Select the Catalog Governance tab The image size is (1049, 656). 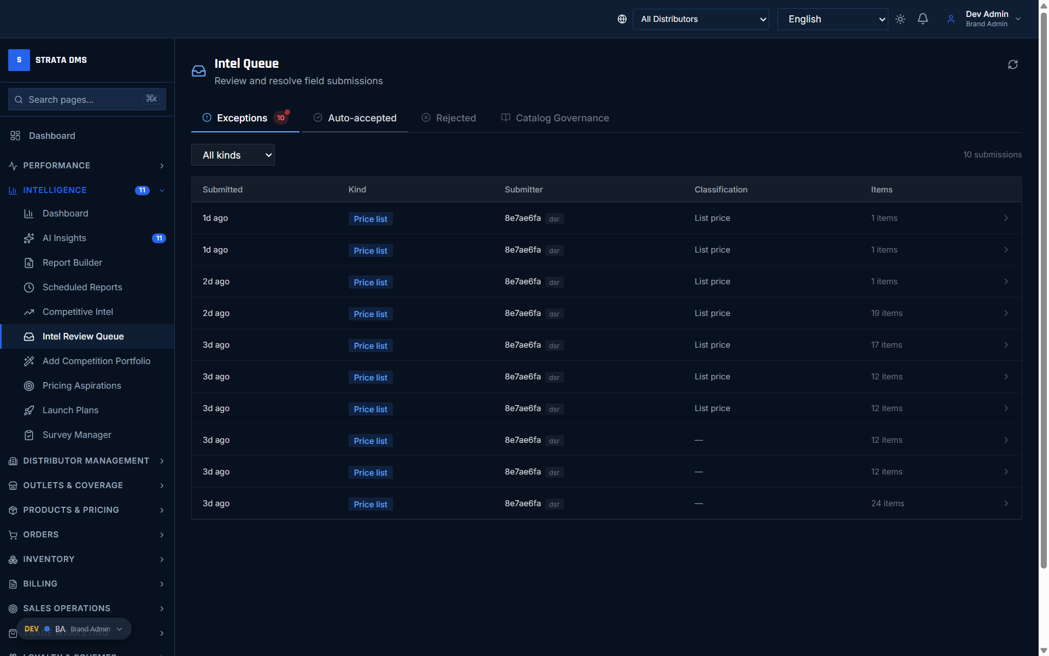[562, 118]
